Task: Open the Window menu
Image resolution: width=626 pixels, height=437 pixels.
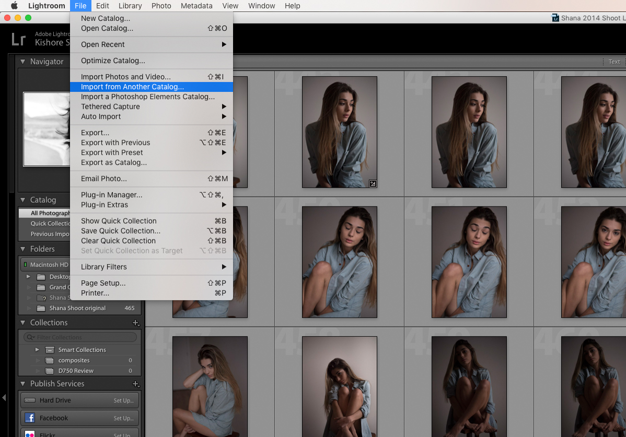Action: coord(261,6)
